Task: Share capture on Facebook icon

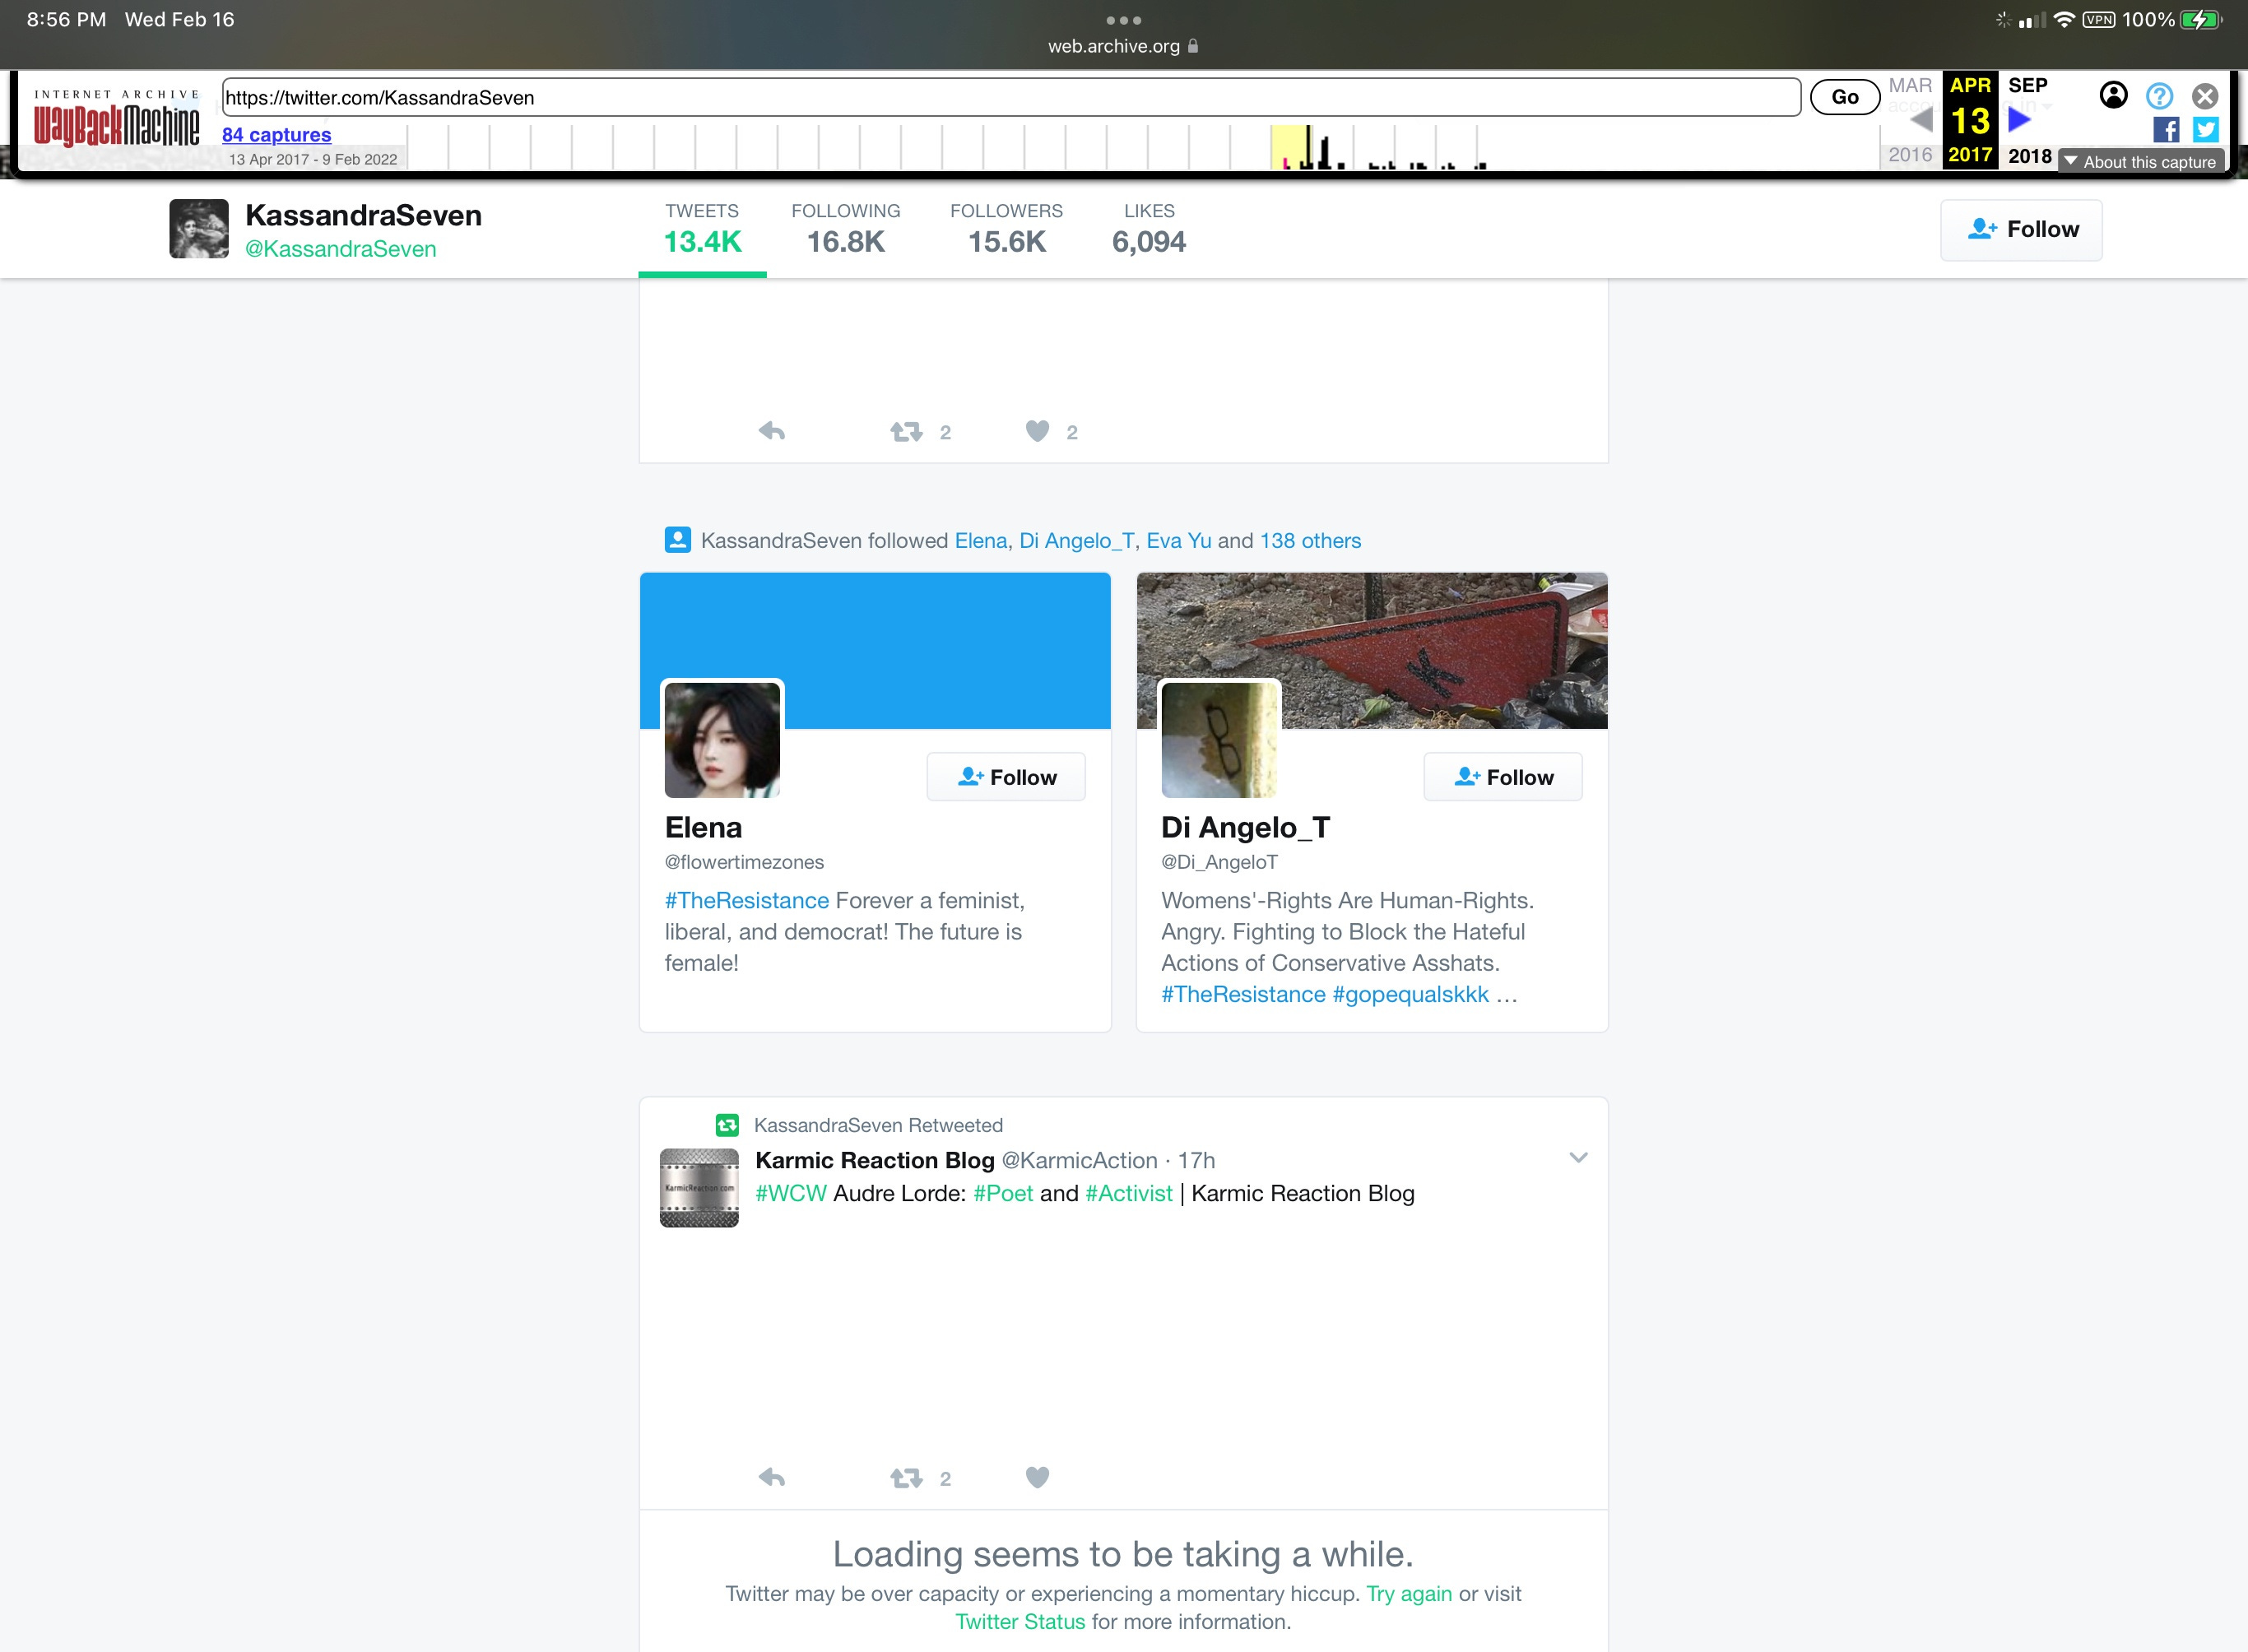Action: pos(2166,130)
